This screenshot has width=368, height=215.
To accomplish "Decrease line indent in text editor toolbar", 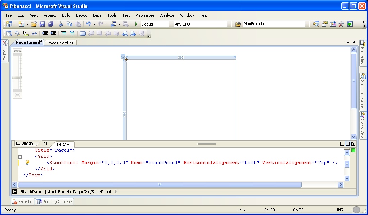I will (44, 34).
